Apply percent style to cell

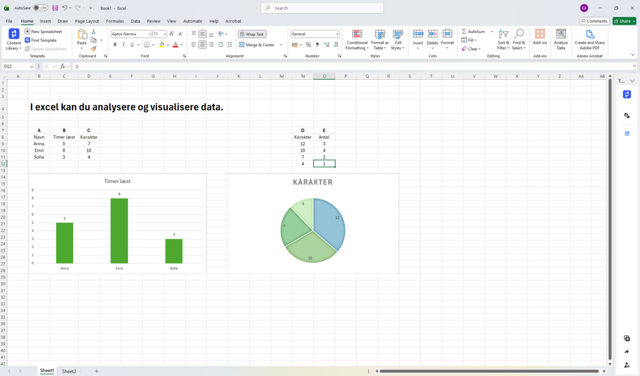point(308,45)
